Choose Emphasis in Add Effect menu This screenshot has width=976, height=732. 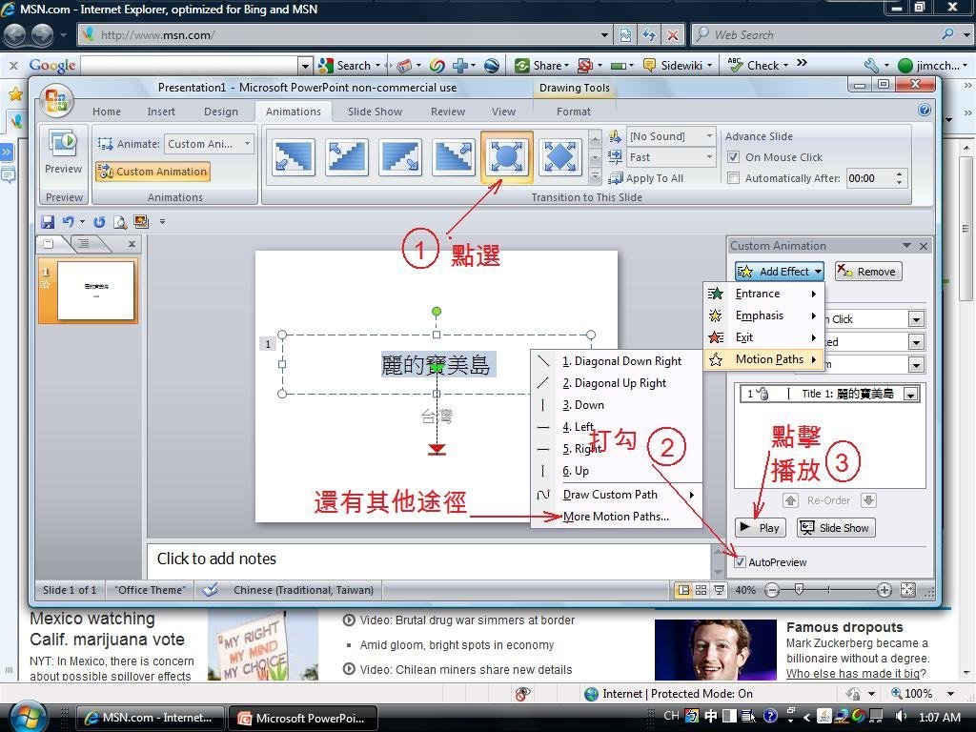click(x=763, y=315)
